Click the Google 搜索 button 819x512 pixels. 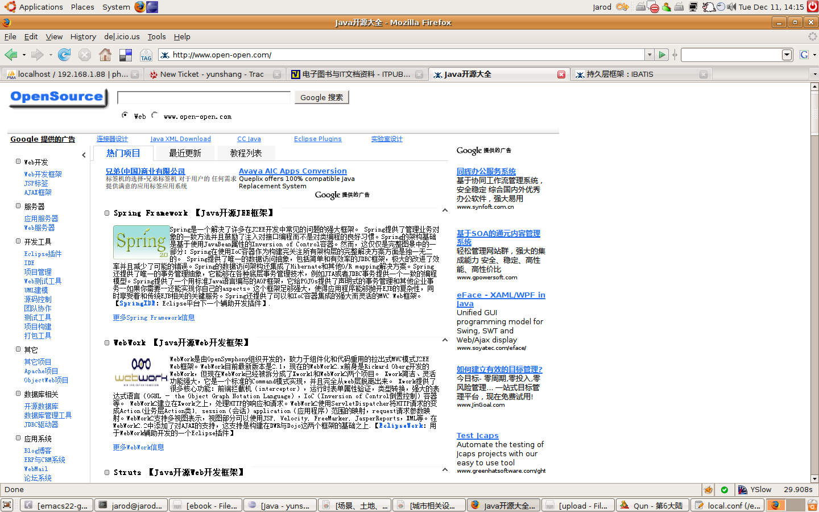coord(321,97)
